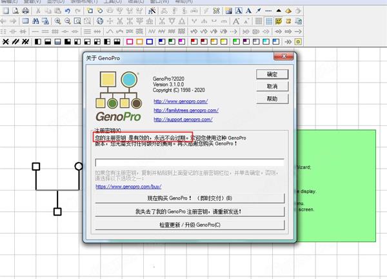
Task: Zoom in with the magnifier plus icon
Action: [58, 21]
